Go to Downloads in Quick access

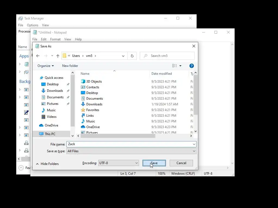coord(55,91)
